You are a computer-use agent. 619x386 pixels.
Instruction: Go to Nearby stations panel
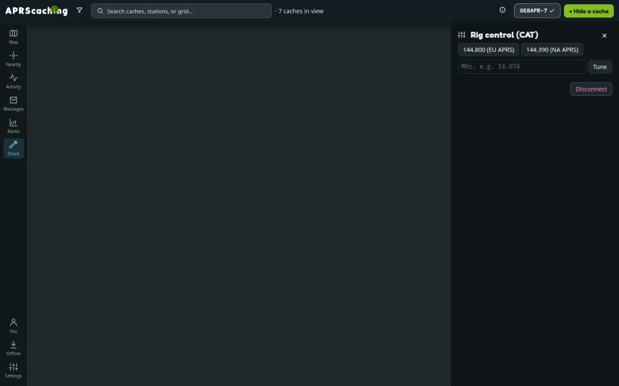(14, 59)
